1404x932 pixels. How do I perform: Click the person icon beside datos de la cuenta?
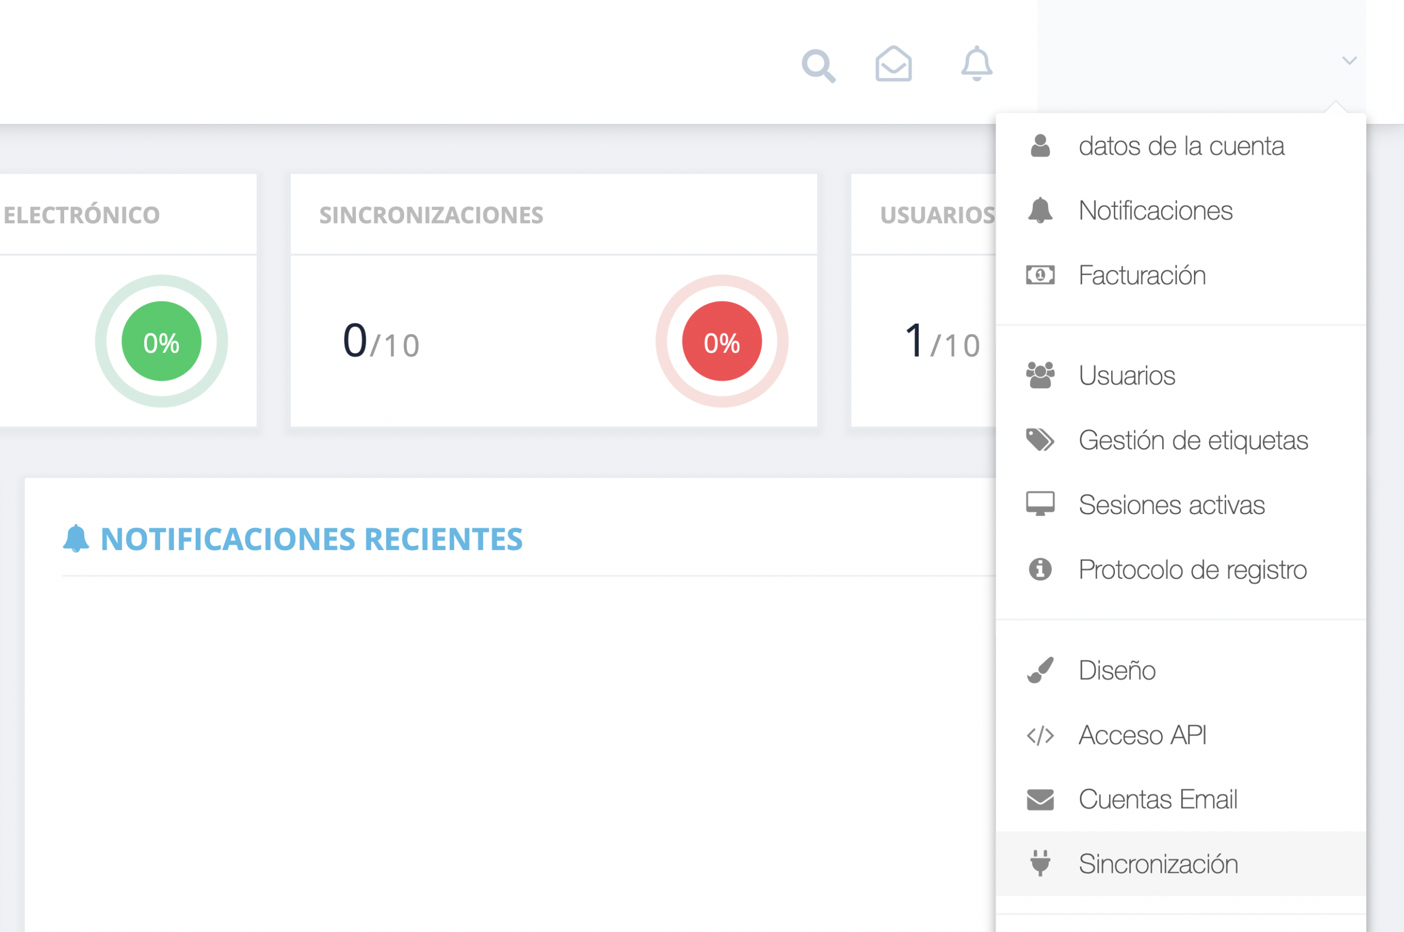(1040, 145)
